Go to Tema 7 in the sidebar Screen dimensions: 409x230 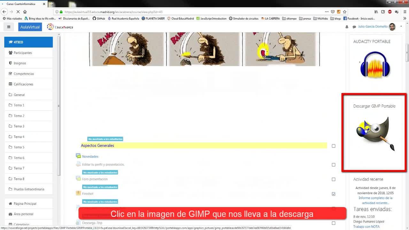(x=28, y=168)
